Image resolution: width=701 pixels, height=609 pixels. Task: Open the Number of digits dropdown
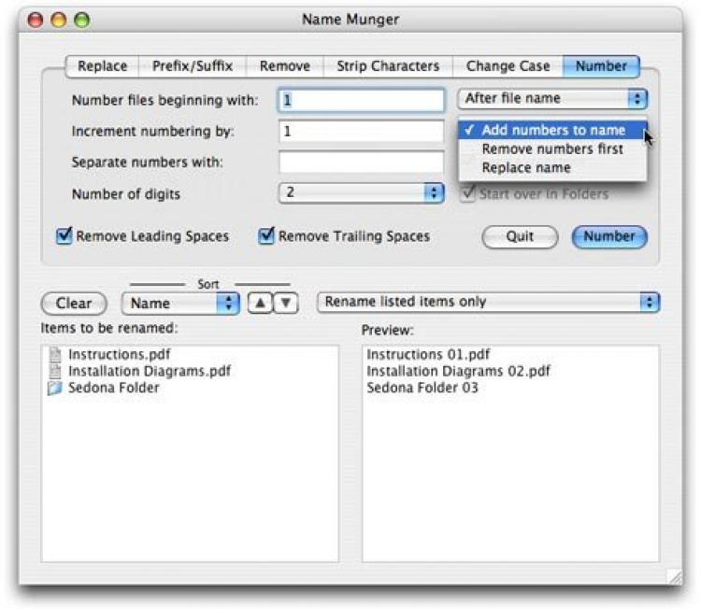(x=361, y=192)
